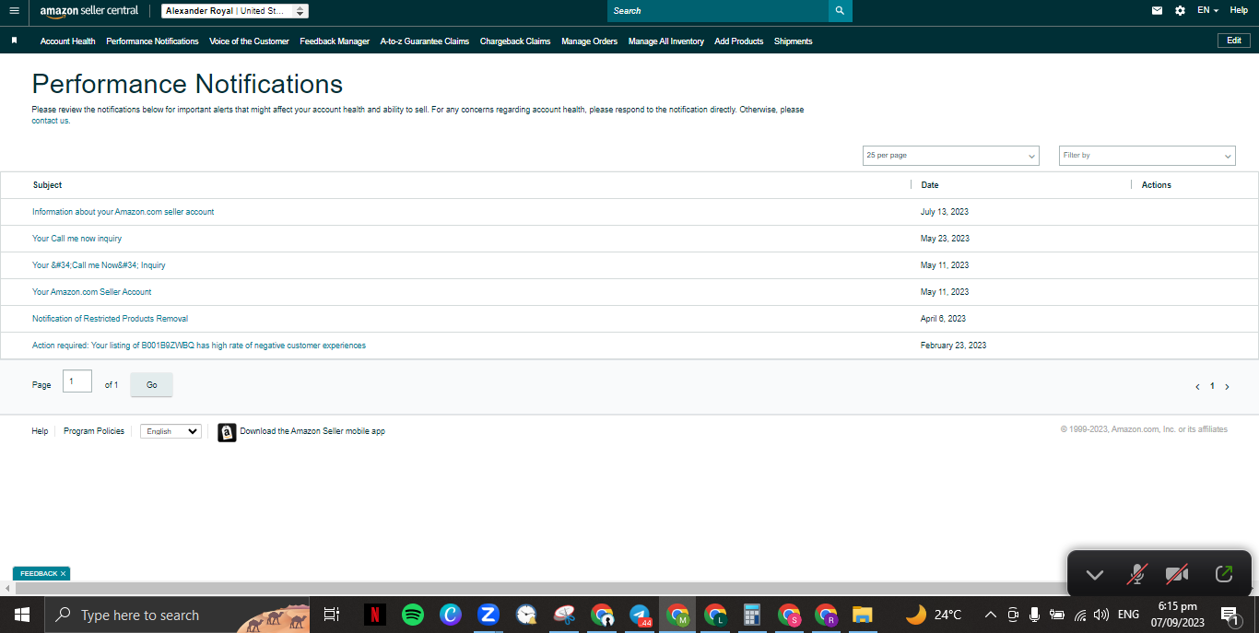The height and width of the screenshot is (633, 1259).
Task: Open Windows Start menu
Action: pyautogui.click(x=21, y=615)
